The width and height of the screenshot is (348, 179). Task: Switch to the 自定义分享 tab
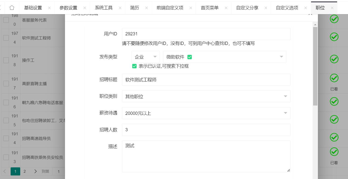(247, 8)
